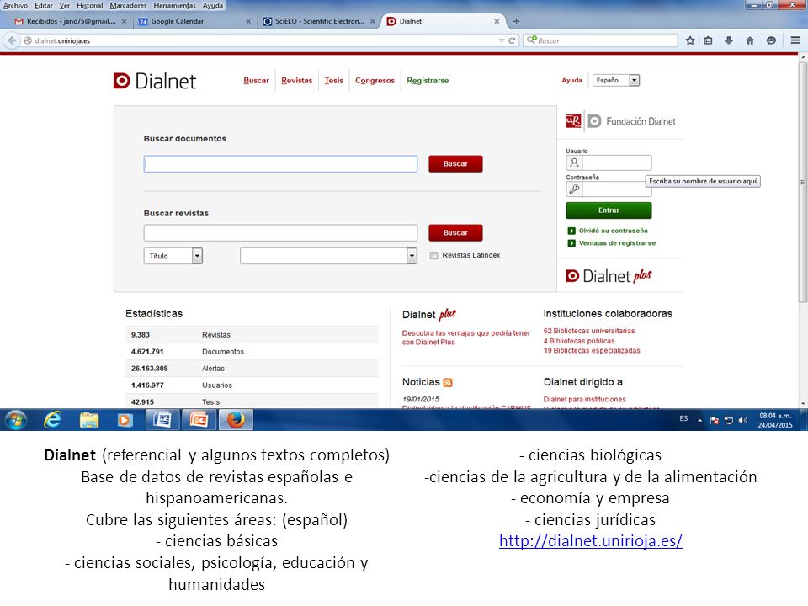The height and width of the screenshot is (606, 808).
Task: Switch to the SciELO tab
Action: [x=318, y=21]
